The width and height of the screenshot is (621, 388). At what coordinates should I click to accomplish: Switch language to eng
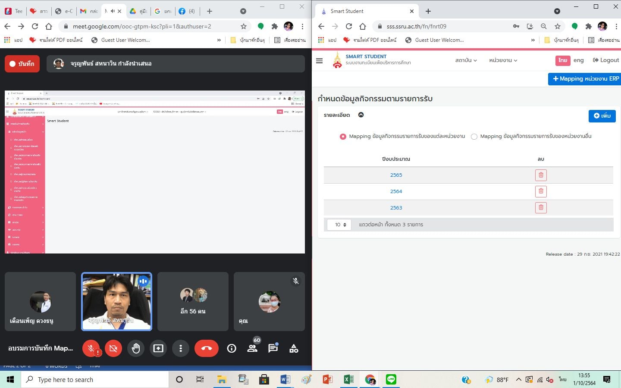[x=578, y=60]
